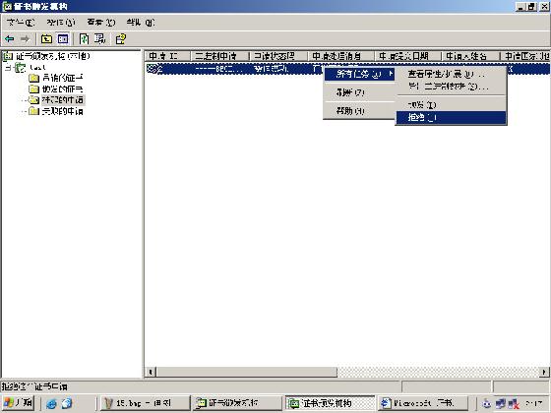The width and height of the screenshot is (551, 413).
Task: Click the Export List toolbar icon
Action: click(99, 39)
